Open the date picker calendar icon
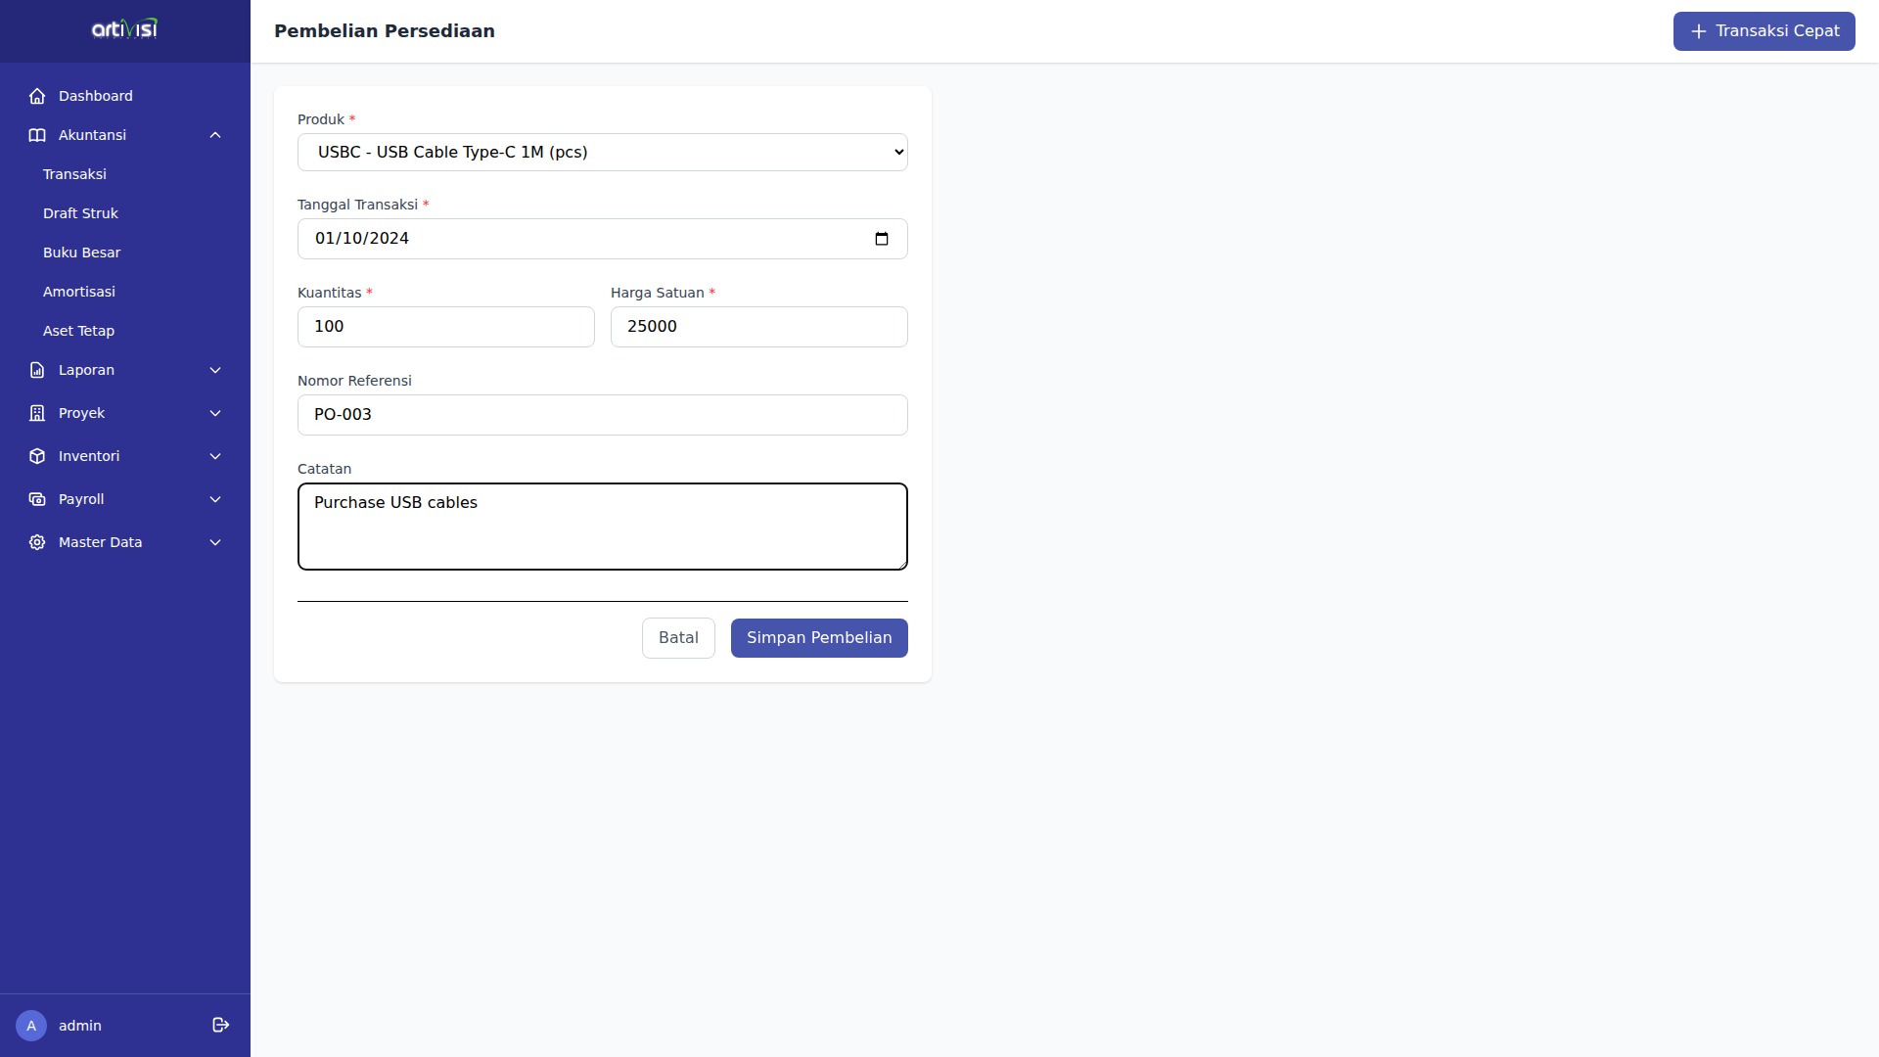This screenshot has height=1057, width=1879. (881, 239)
